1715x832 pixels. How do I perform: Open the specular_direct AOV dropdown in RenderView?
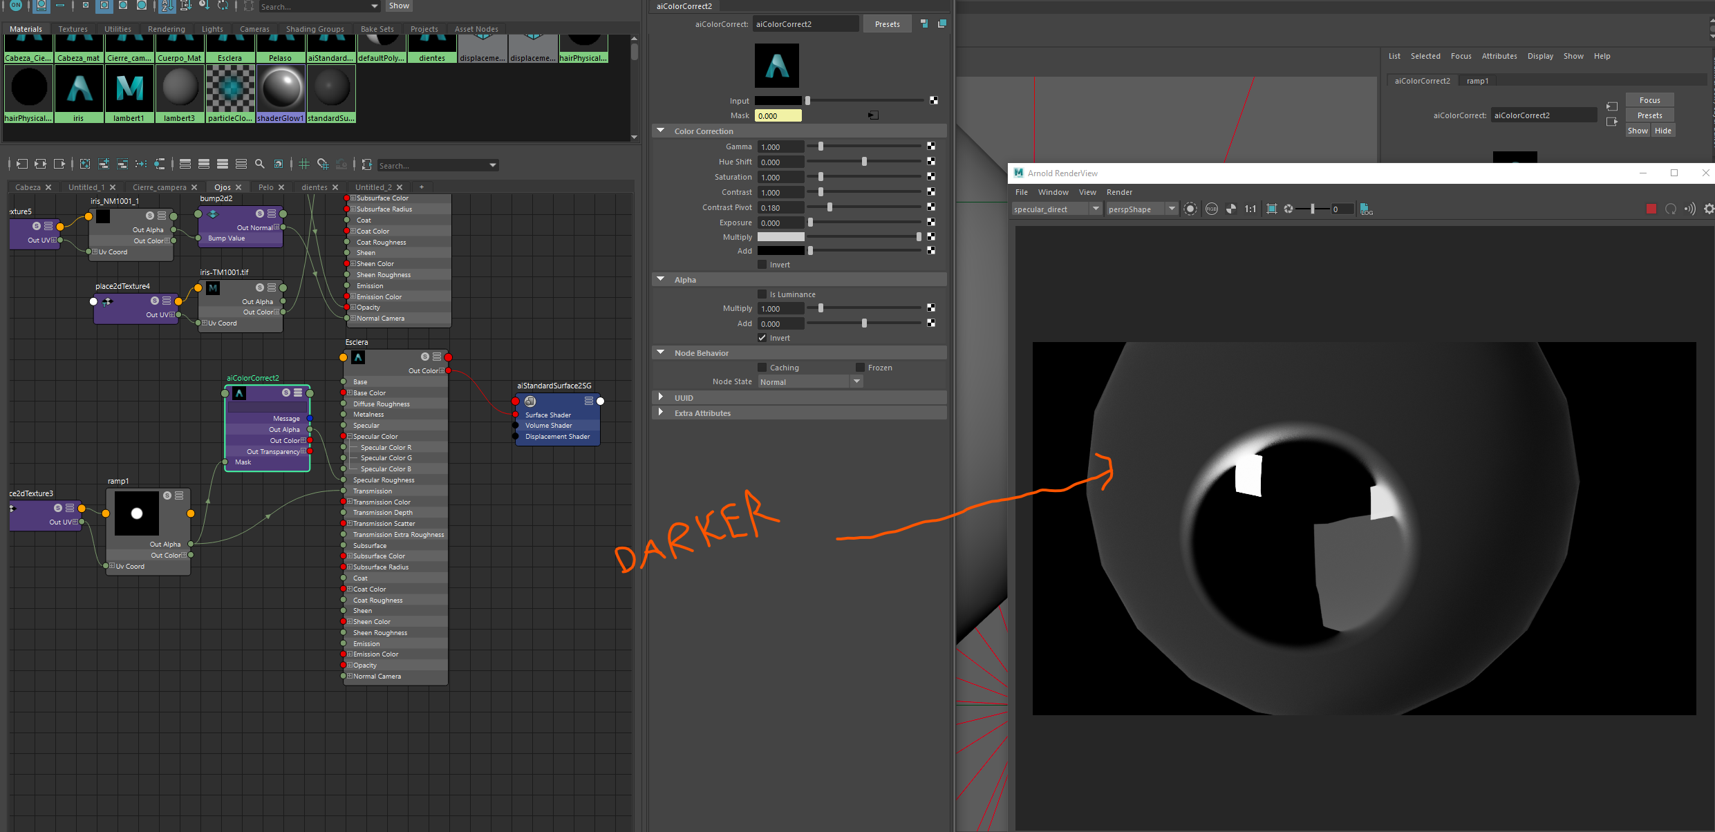(1095, 208)
